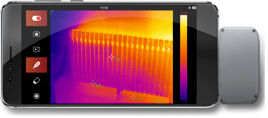
Task: Tap the airplane mode status icon
Action: tap(189, 8)
